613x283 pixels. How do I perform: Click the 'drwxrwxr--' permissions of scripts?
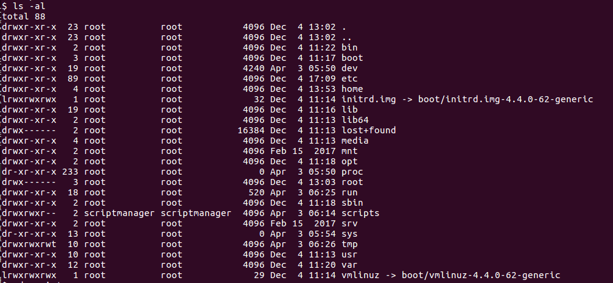pyautogui.click(x=29, y=214)
